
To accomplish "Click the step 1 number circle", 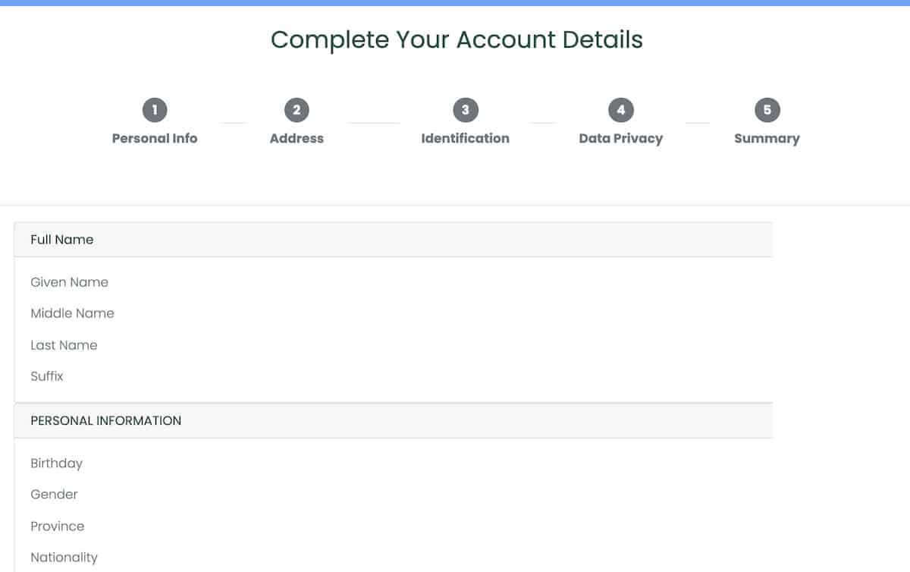I will (x=155, y=110).
